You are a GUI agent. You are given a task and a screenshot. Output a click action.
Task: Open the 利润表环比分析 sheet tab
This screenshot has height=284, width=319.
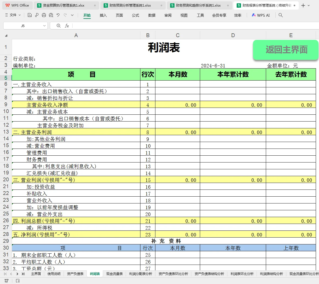[242, 274]
